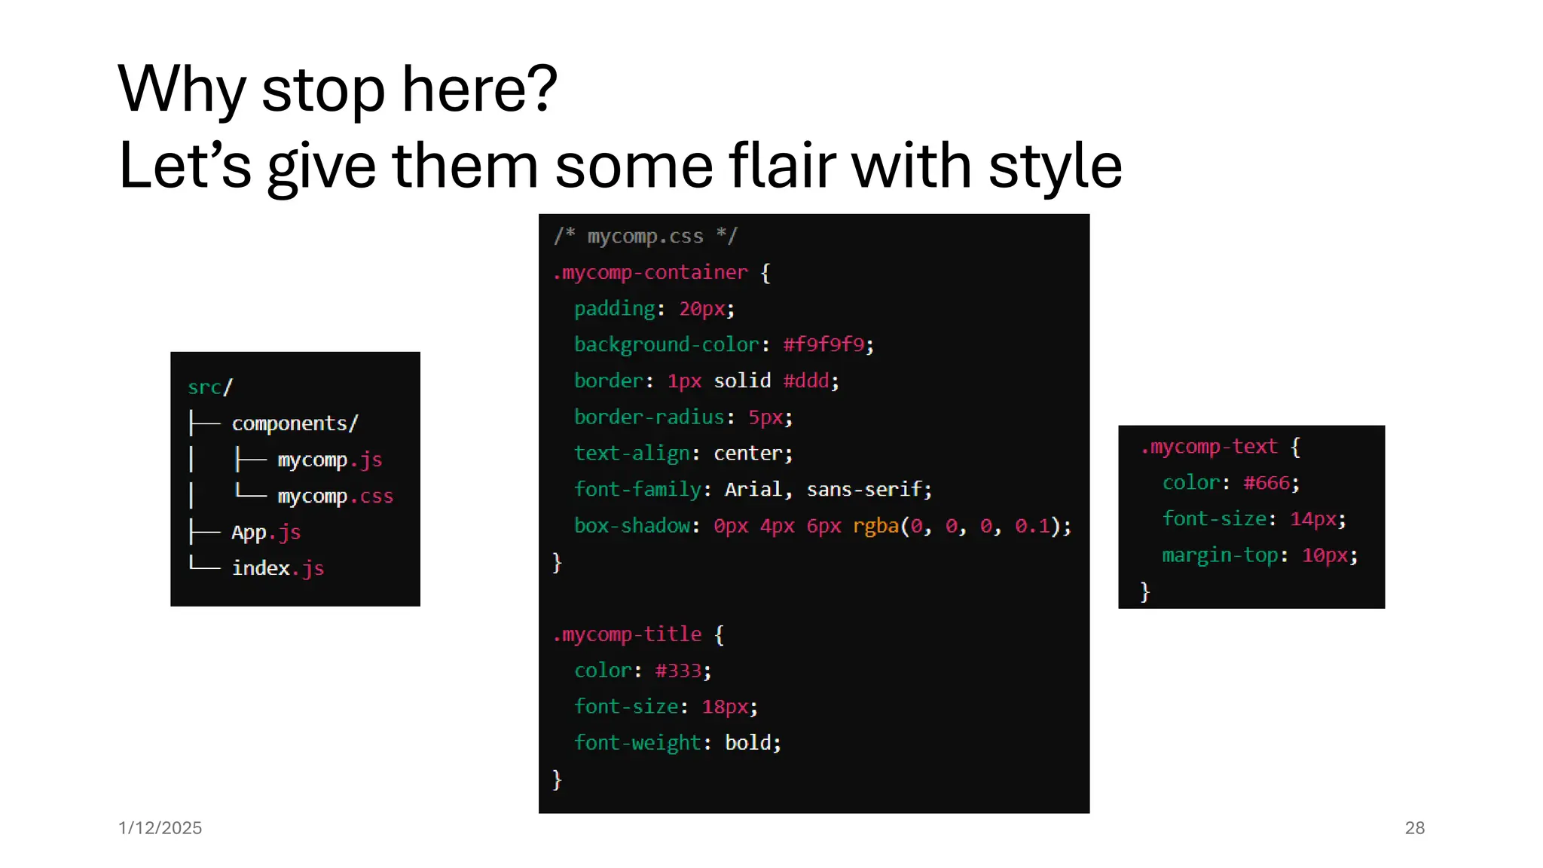The width and height of the screenshot is (1543, 868).
Task: Click the slide number '28'
Action: tap(1414, 827)
